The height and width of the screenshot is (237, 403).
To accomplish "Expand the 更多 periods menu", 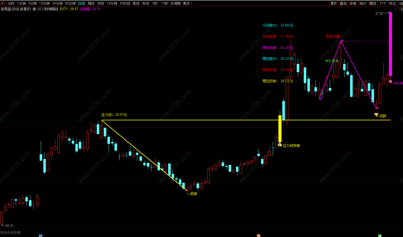I will point(188,3).
